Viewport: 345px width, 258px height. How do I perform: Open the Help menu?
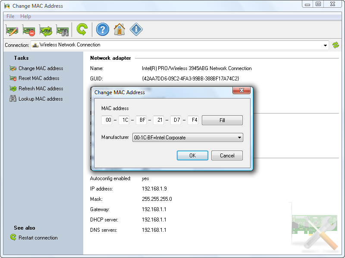point(26,16)
